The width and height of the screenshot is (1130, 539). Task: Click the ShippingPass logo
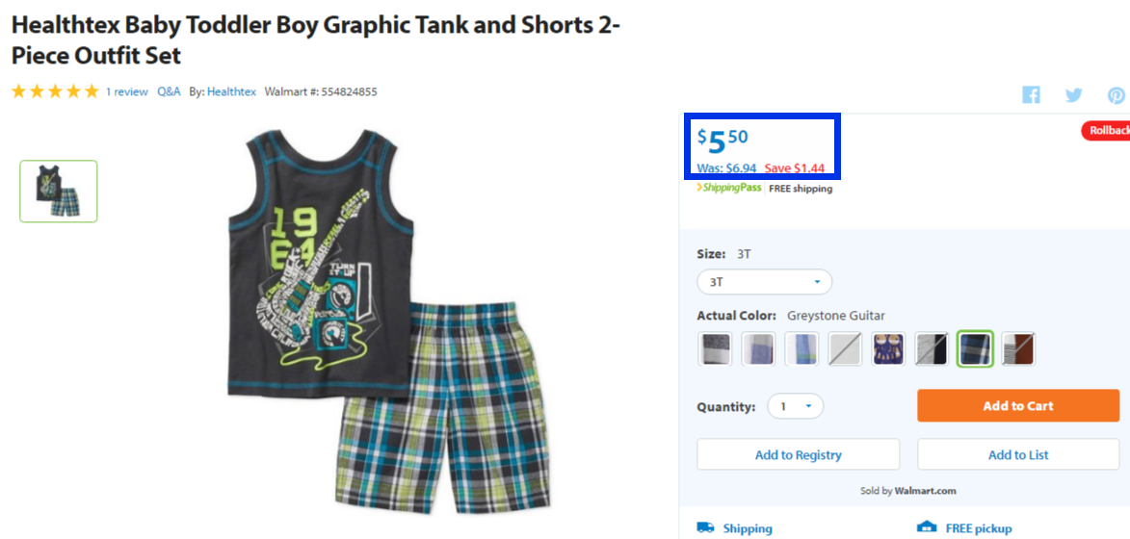pyautogui.click(x=728, y=188)
